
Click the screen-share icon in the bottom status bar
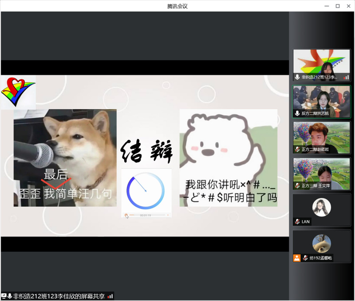click(x=4, y=296)
